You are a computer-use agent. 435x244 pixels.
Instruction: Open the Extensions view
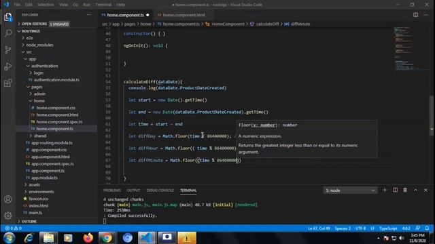8,83
